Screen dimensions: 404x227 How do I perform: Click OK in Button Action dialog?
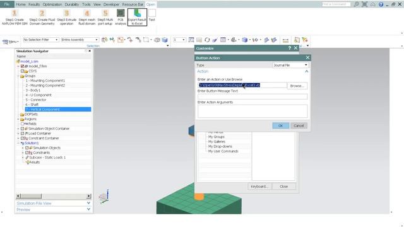click(280, 125)
